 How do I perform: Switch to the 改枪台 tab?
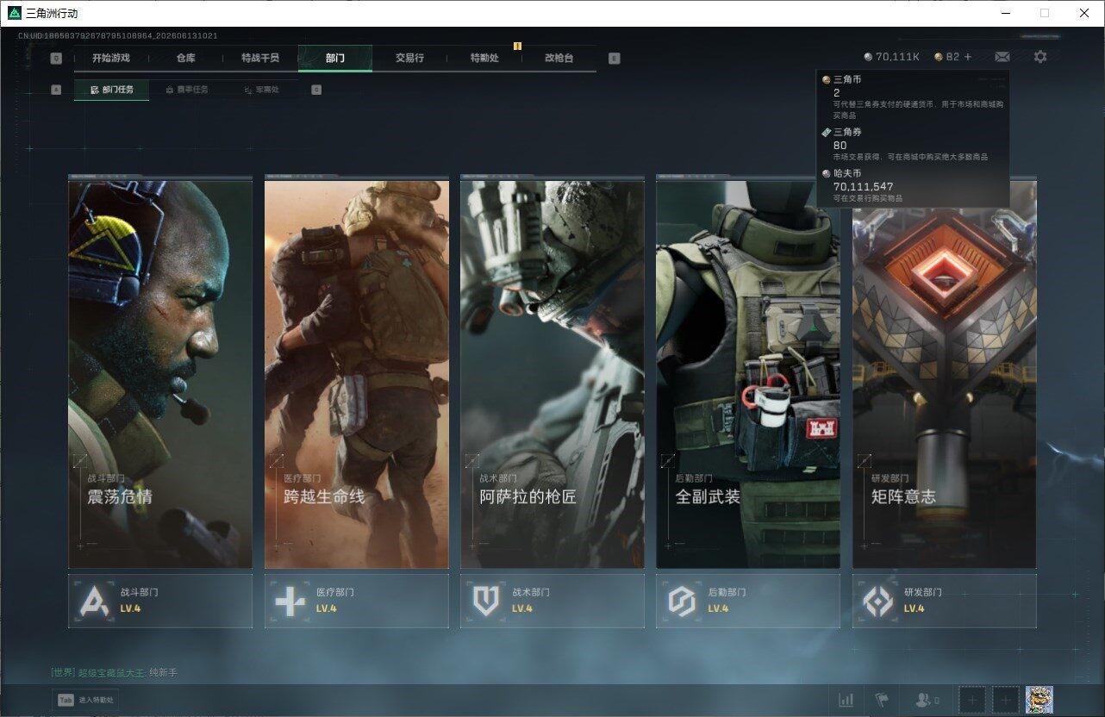pos(559,58)
